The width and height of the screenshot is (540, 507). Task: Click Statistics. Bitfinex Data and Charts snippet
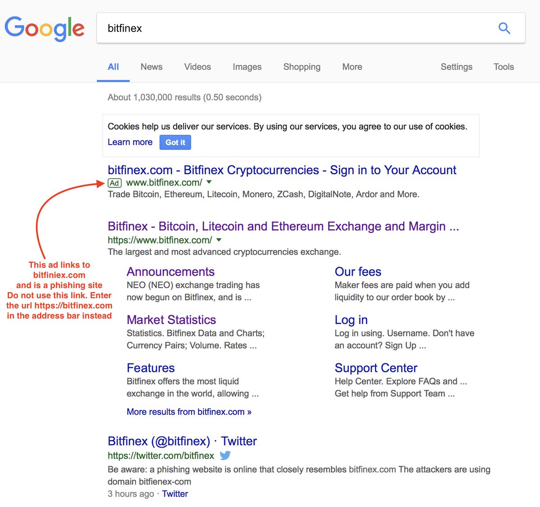click(195, 339)
